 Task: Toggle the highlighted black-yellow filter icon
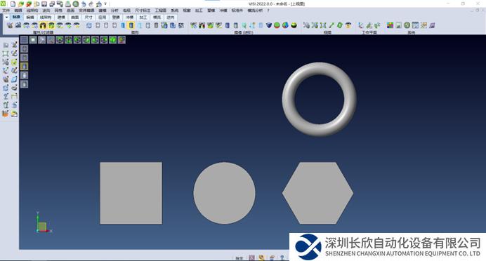(x=43, y=25)
